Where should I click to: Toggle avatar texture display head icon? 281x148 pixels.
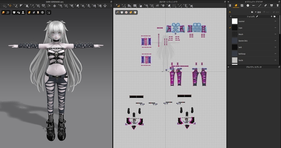pos(38,12)
